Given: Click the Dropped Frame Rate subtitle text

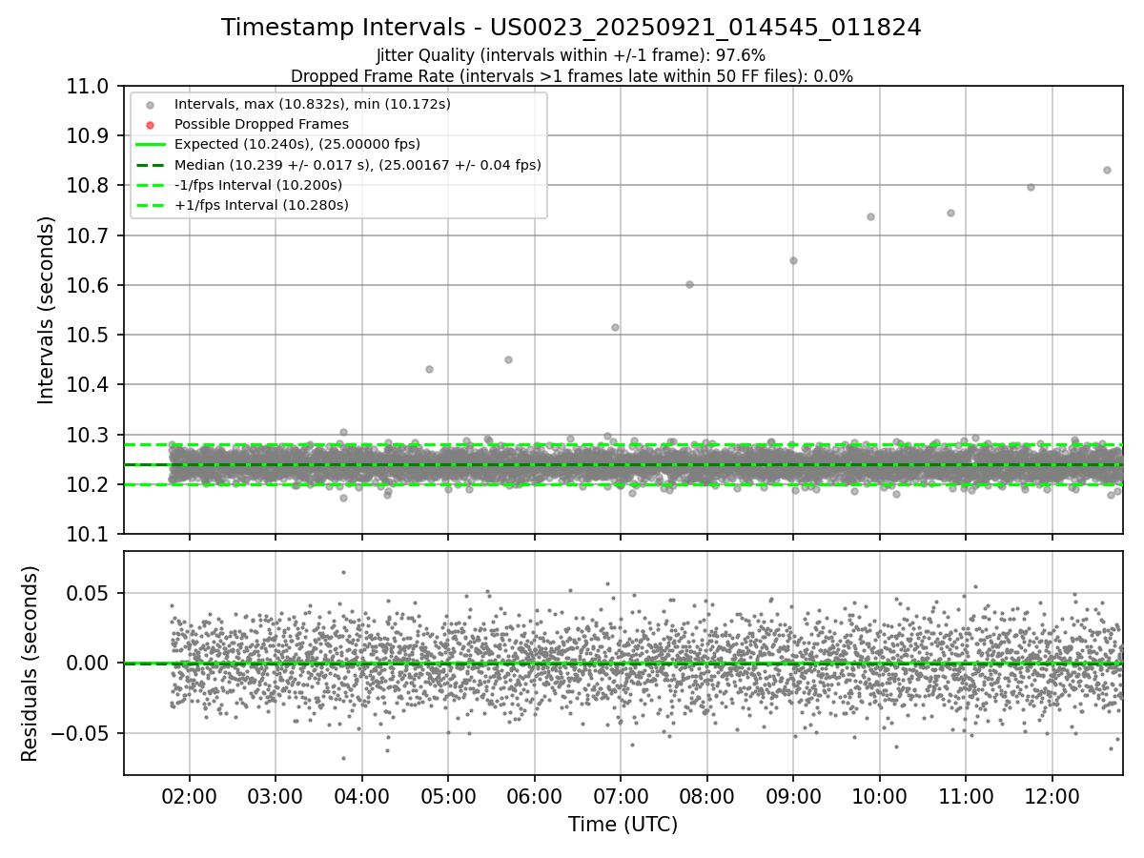Looking at the screenshot, I should click(x=571, y=75).
